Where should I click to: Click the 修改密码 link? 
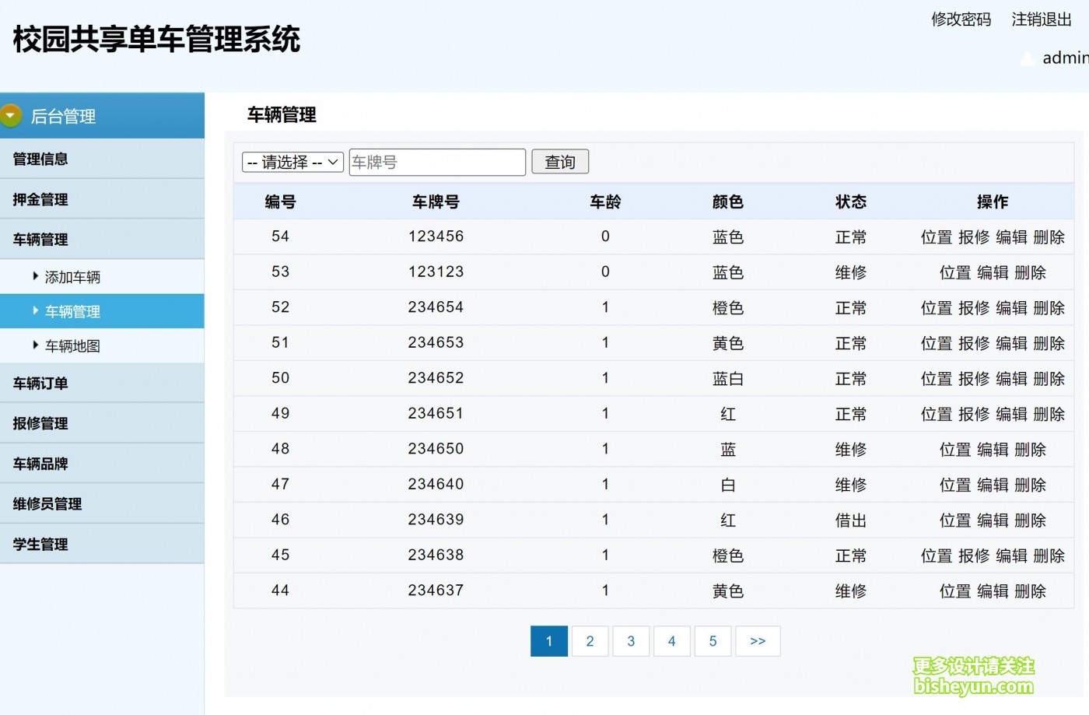coord(961,19)
